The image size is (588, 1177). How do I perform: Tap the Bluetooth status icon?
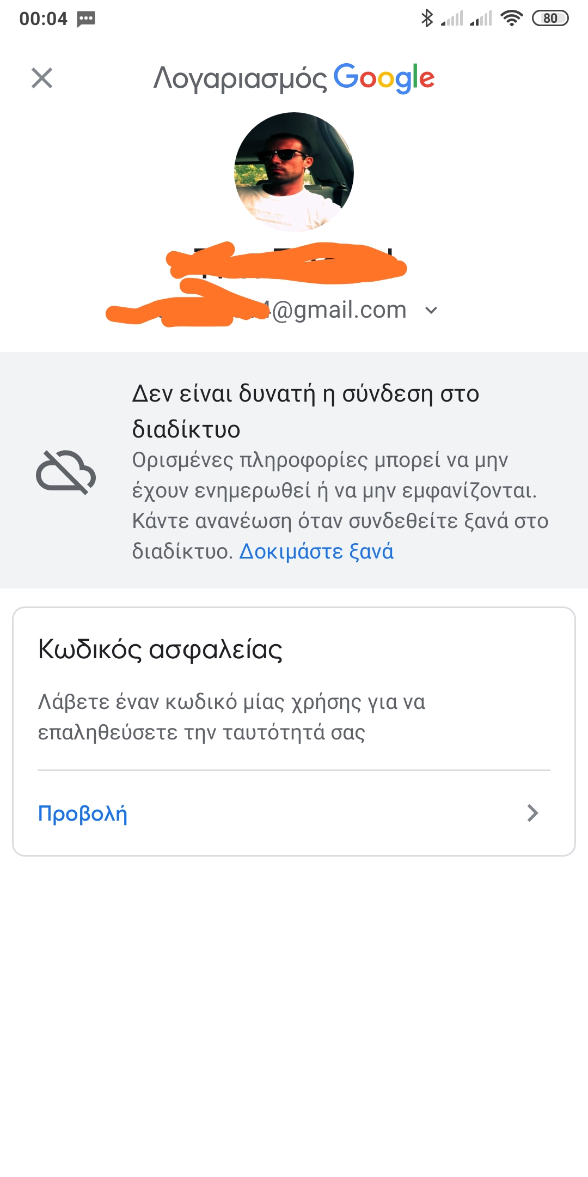coord(427,19)
